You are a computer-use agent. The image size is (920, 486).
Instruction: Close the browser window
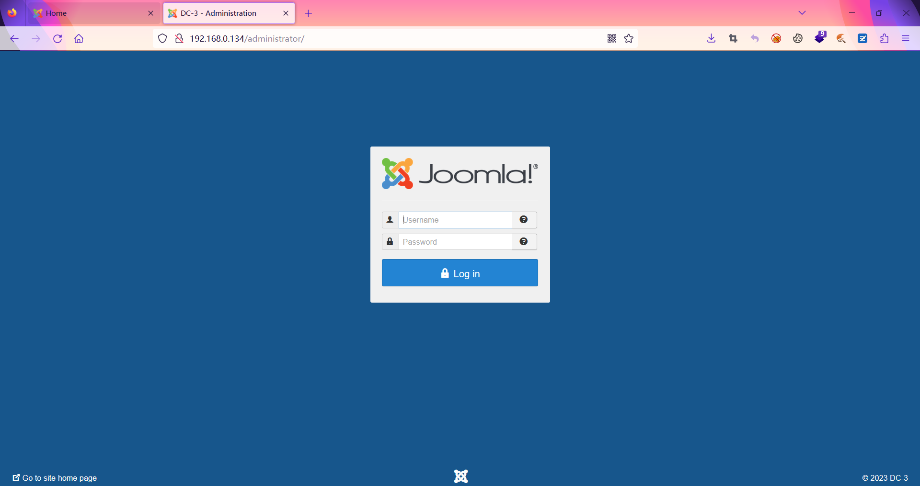coord(906,13)
